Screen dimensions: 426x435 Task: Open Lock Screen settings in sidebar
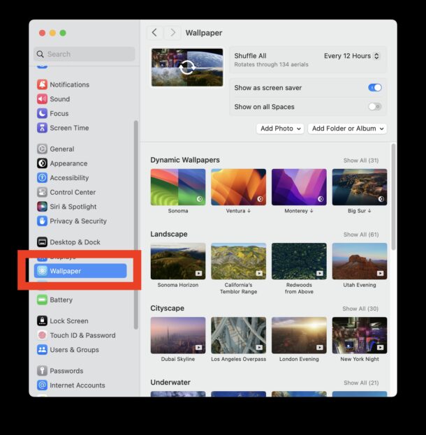pos(68,321)
